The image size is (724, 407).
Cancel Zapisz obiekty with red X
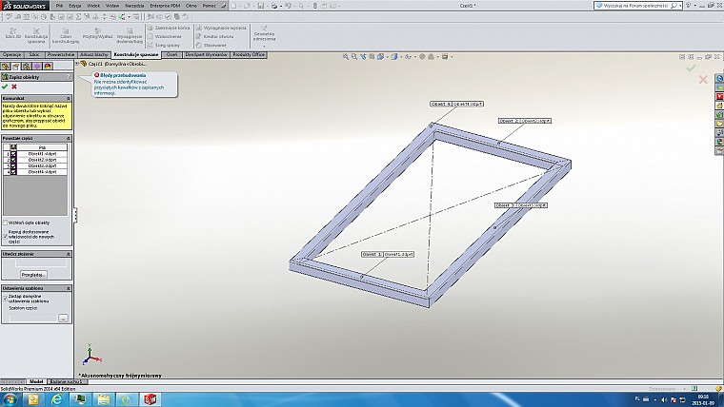pos(14,87)
